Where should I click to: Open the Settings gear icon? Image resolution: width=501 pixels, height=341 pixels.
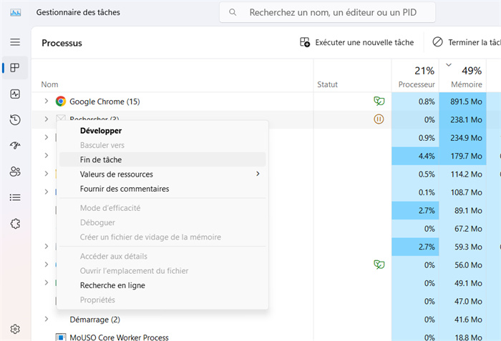click(x=15, y=329)
